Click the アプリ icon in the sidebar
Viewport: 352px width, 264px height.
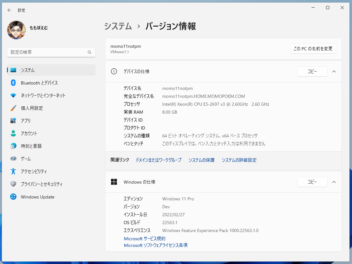coord(13,121)
